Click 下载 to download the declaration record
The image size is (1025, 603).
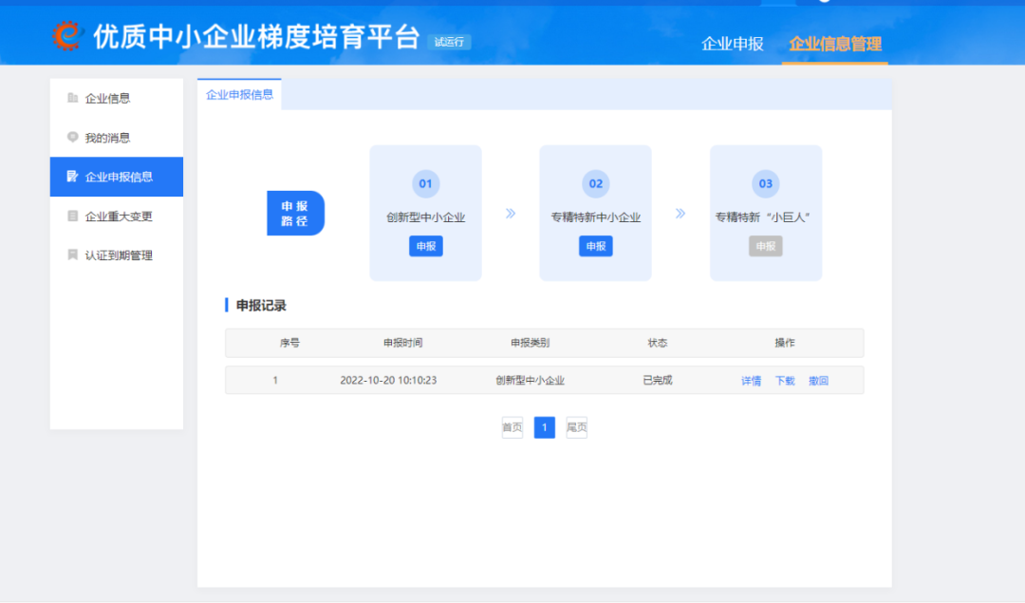point(784,380)
